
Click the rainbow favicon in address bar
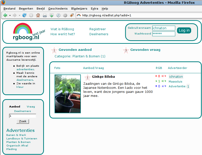[x=79, y=15]
